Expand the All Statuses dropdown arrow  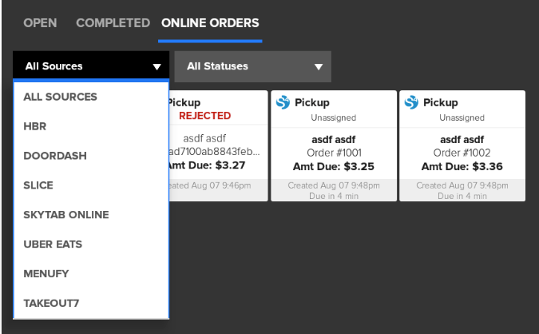(319, 67)
